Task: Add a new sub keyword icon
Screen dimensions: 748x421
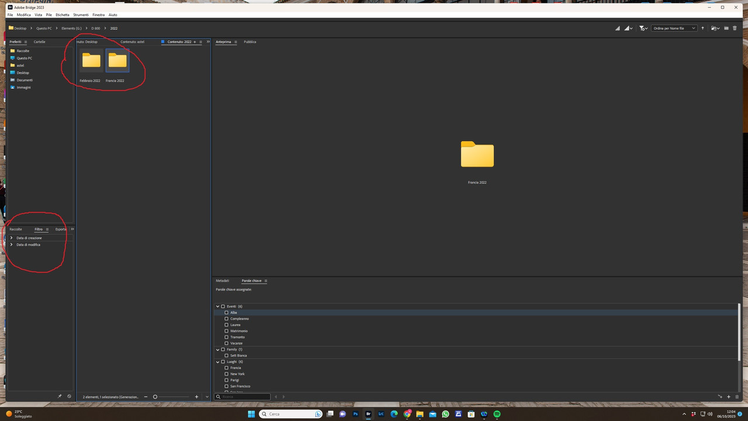Action: [720, 396]
